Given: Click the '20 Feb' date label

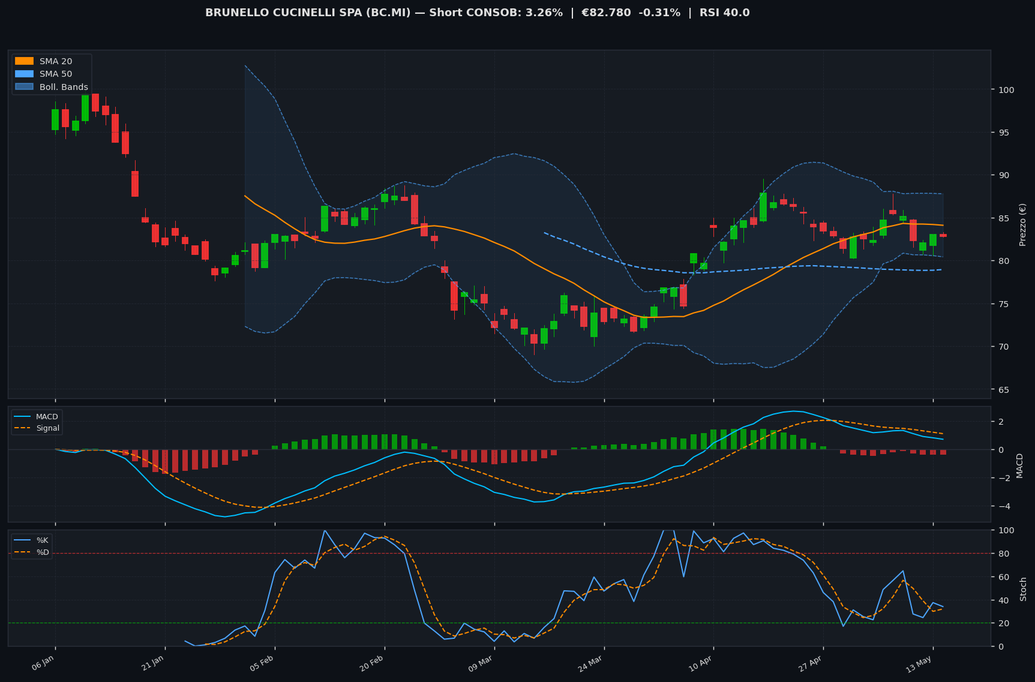Looking at the screenshot, I should tap(372, 663).
